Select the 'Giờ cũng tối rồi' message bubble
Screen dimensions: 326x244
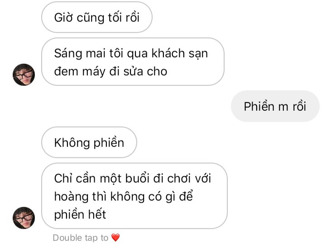[97, 18]
